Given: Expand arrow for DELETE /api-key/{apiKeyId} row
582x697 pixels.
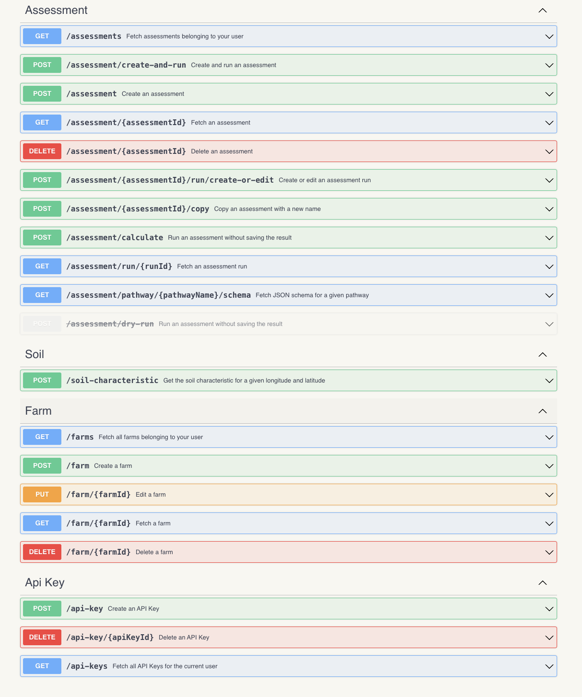Looking at the screenshot, I should tap(549, 638).
